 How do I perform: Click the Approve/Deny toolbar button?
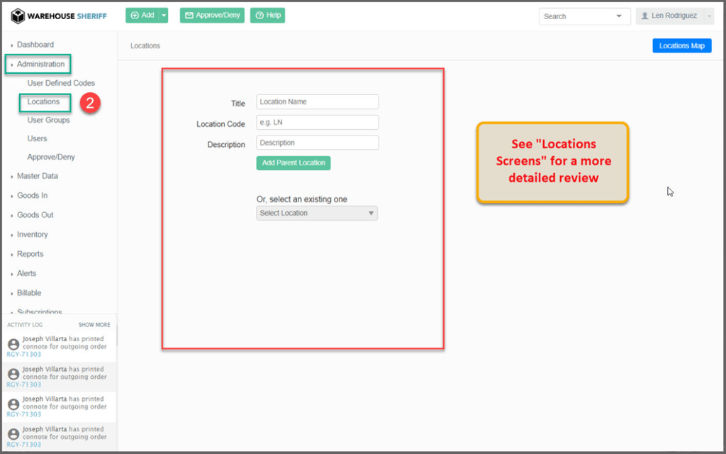[212, 16]
